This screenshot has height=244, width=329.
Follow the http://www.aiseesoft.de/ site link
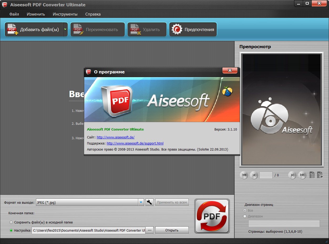(x=116, y=137)
